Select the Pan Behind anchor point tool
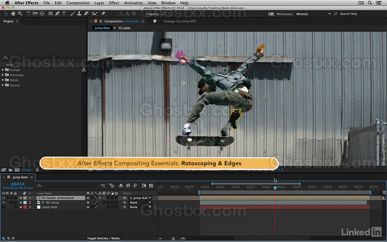387x242 pixels. tap(42, 14)
